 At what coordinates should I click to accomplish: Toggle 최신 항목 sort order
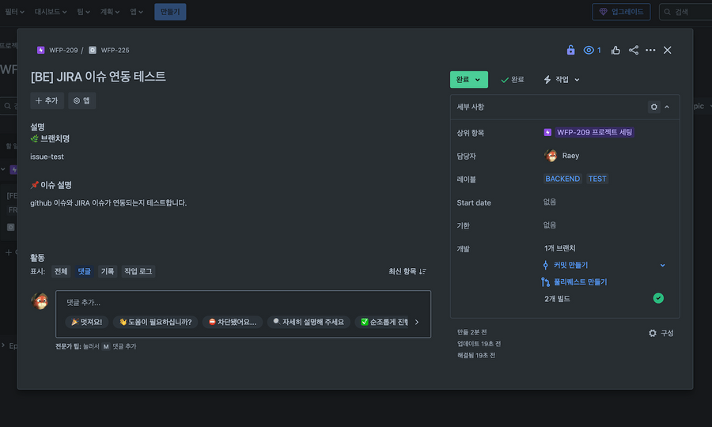point(407,271)
